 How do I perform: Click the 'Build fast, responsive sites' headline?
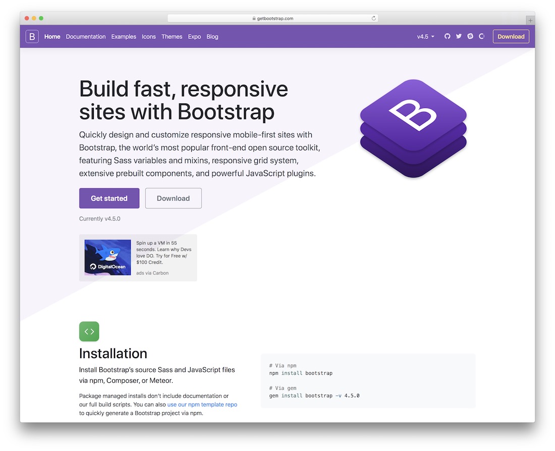(183, 100)
